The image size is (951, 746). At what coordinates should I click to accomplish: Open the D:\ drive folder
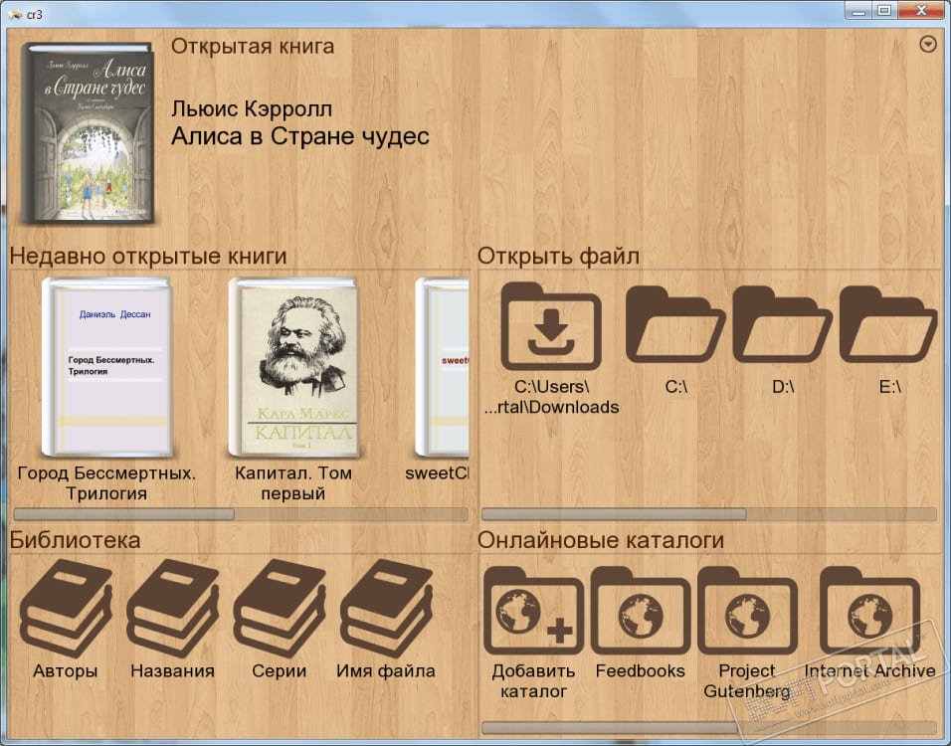(x=782, y=325)
